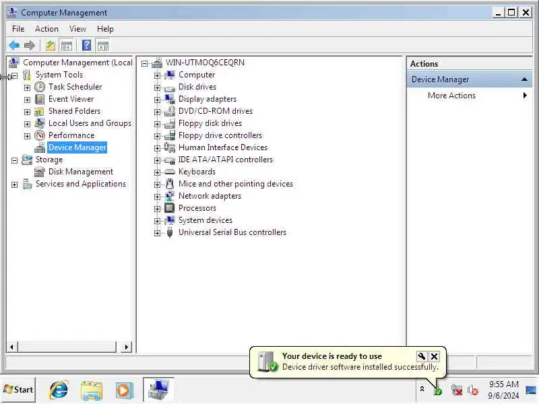
Task: Select Device Manager in the tree
Action: [x=77, y=147]
